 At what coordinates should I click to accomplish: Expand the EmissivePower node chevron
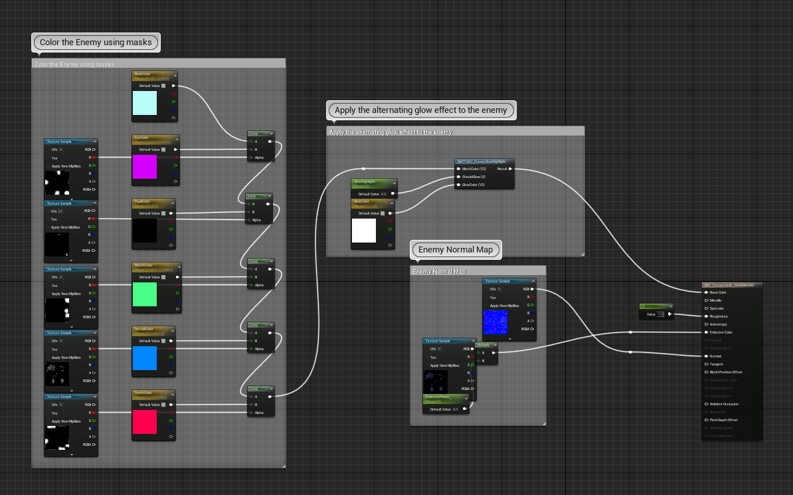tap(466, 399)
